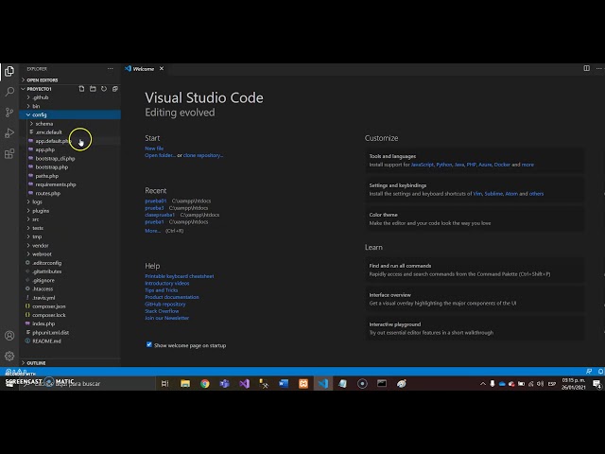
Task: Open the Accounts menu icon
Action: click(x=9, y=336)
